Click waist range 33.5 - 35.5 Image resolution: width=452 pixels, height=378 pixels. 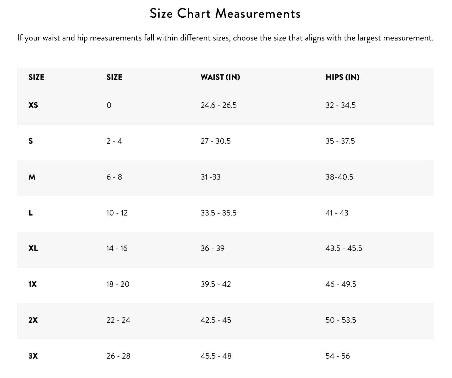pos(218,213)
